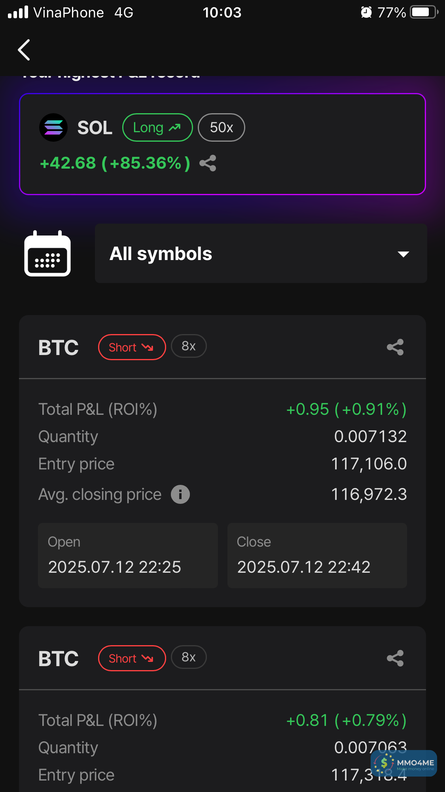
Task: Tap the battery indicator in status bar
Action: click(x=424, y=12)
